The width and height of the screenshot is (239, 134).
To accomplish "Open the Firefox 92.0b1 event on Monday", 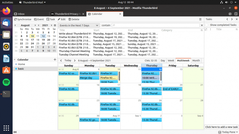I will (x=89, y=74).
